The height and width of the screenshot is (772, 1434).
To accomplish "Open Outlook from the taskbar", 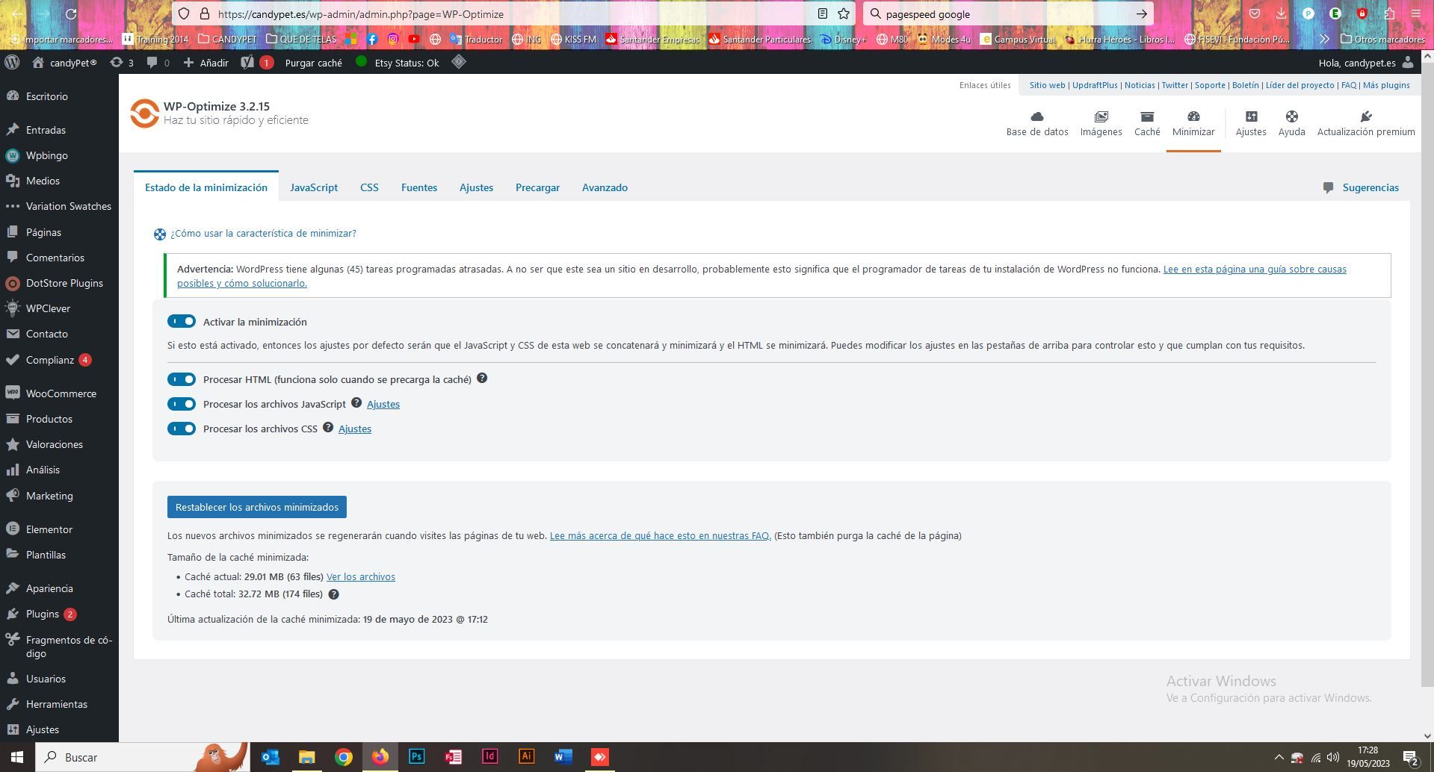I will click(x=270, y=757).
